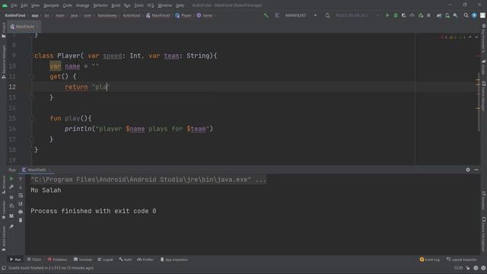Screen dimensions: 487x274
Task: Open the Edit menu
Action: coord(24,5)
